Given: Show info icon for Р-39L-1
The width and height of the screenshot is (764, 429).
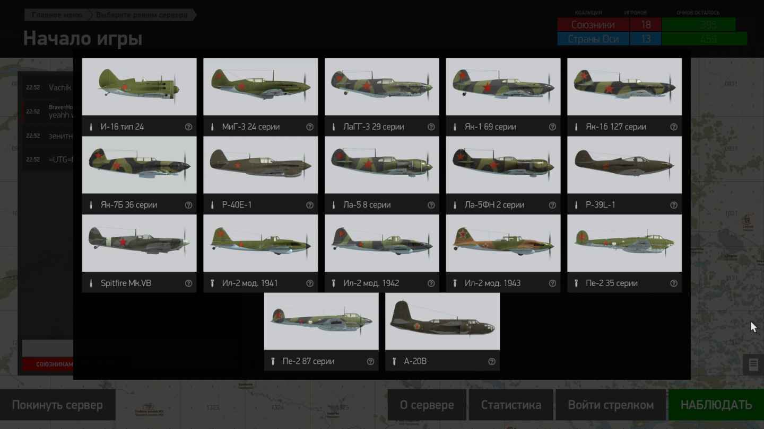Looking at the screenshot, I should [674, 205].
